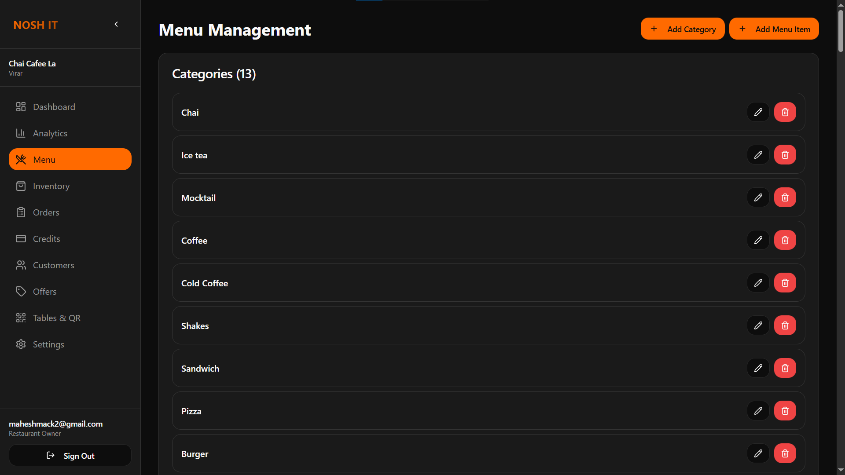845x475 pixels.
Task: Delete the Ice tea category
Action: click(x=785, y=154)
